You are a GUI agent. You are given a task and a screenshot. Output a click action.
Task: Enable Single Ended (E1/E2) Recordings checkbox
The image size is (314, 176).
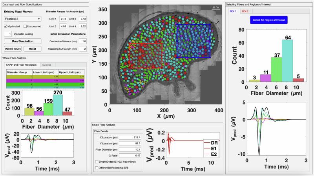(97, 162)
